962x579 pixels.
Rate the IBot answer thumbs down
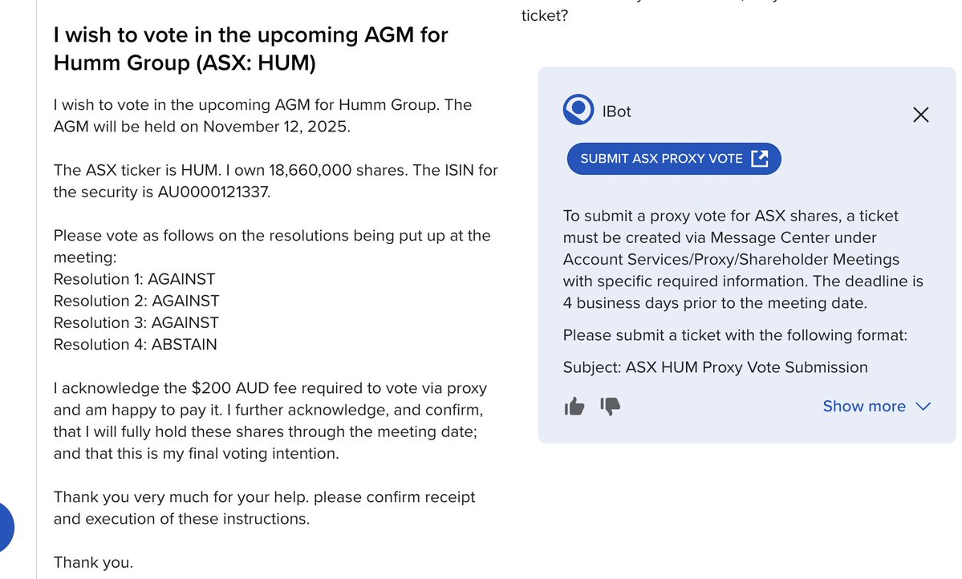(611, 406)
